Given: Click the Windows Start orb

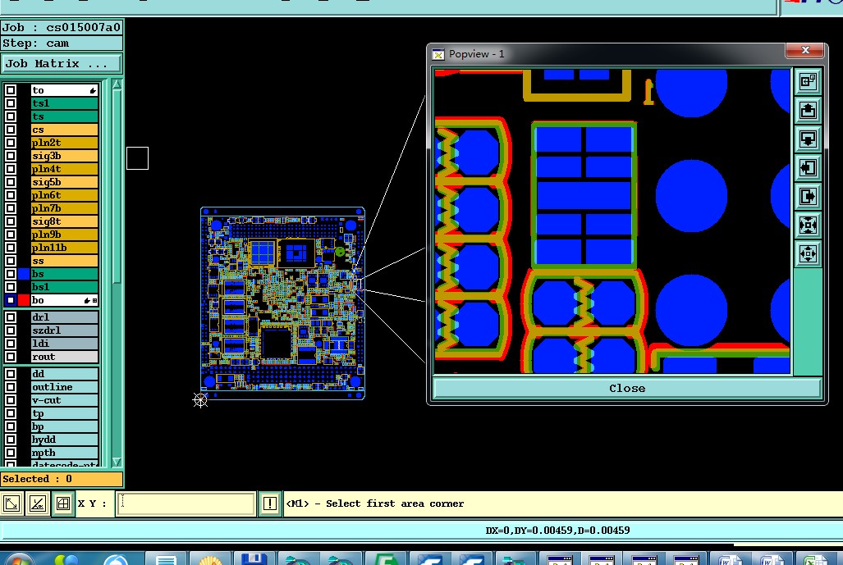Looking at the screenshot, I should pyautogui.click(x=19, y=558).
